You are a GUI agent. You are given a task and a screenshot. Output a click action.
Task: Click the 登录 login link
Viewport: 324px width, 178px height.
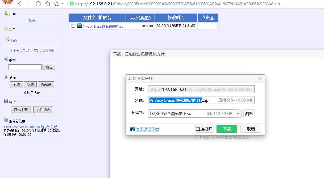point(32,20)
